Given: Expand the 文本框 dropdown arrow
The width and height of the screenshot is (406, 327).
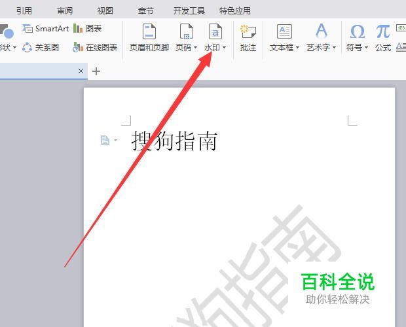Looking at the screenshot, I should [x=297, y=47].
